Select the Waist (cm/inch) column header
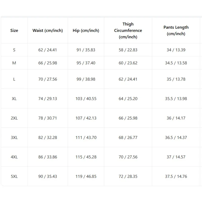202x202 pixels. 48,31
